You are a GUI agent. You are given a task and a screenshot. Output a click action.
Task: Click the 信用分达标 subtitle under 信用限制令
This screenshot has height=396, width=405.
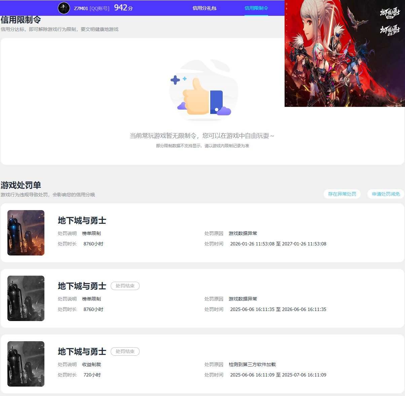point(60,29)
